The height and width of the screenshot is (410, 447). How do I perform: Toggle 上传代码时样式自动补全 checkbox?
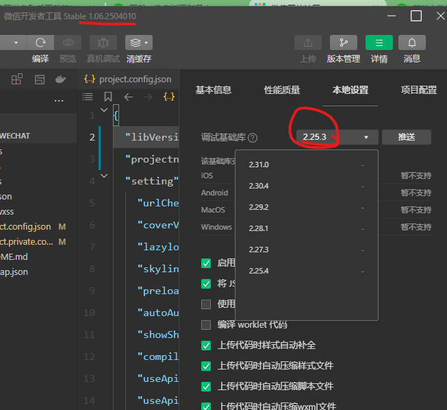click(x=206, y=346)
